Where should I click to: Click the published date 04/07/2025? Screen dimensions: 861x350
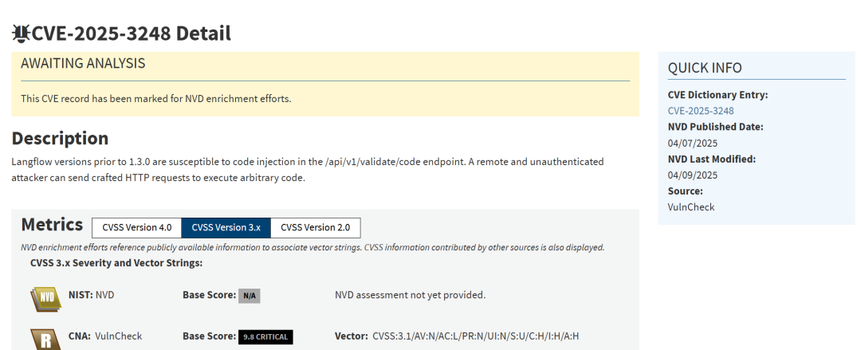[693, 144]
